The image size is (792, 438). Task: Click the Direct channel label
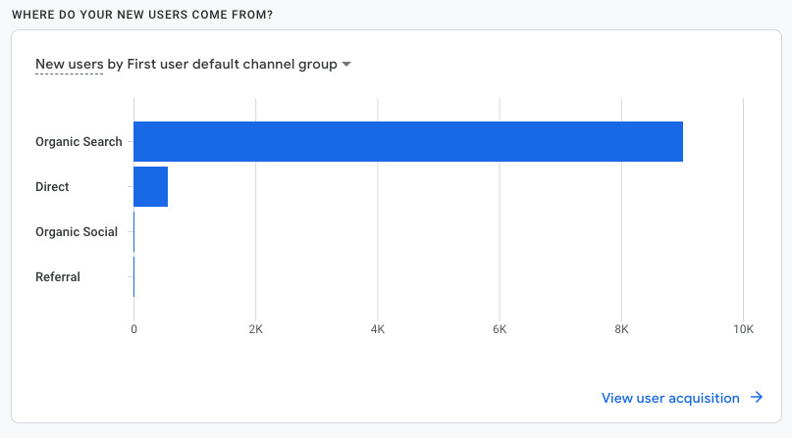pos(52,186)
